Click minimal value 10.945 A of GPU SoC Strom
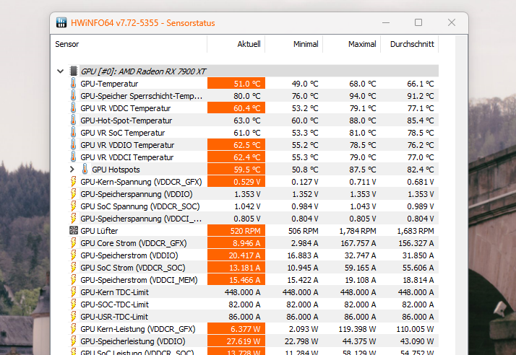Image resolution: width=516 pixels, height=355 pixels. [x=302, y=268]
